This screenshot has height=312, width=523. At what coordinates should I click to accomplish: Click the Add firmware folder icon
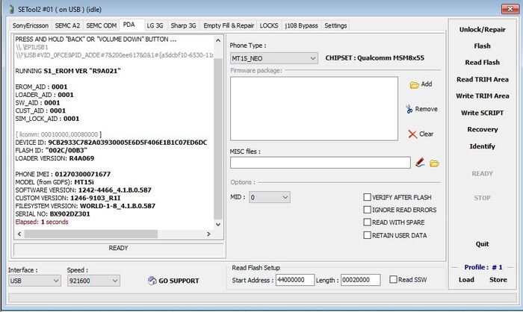414,85
